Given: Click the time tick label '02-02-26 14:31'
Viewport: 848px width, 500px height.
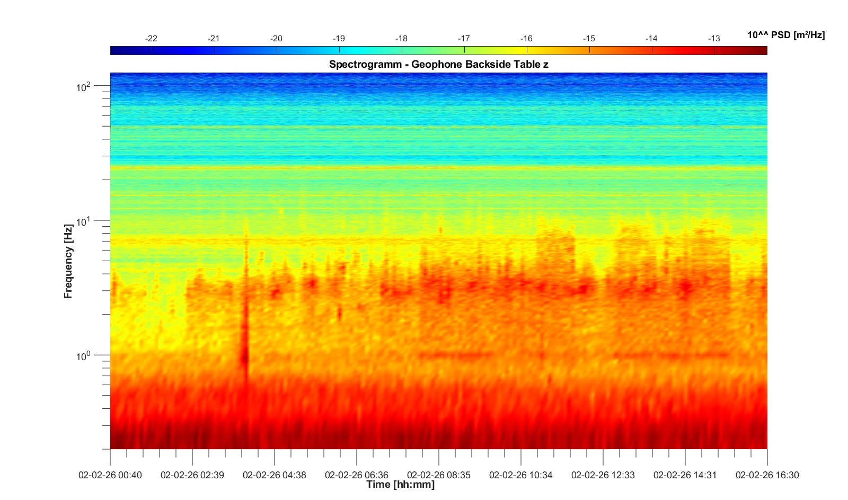Looking at the screenshot, I should point(685,475).
